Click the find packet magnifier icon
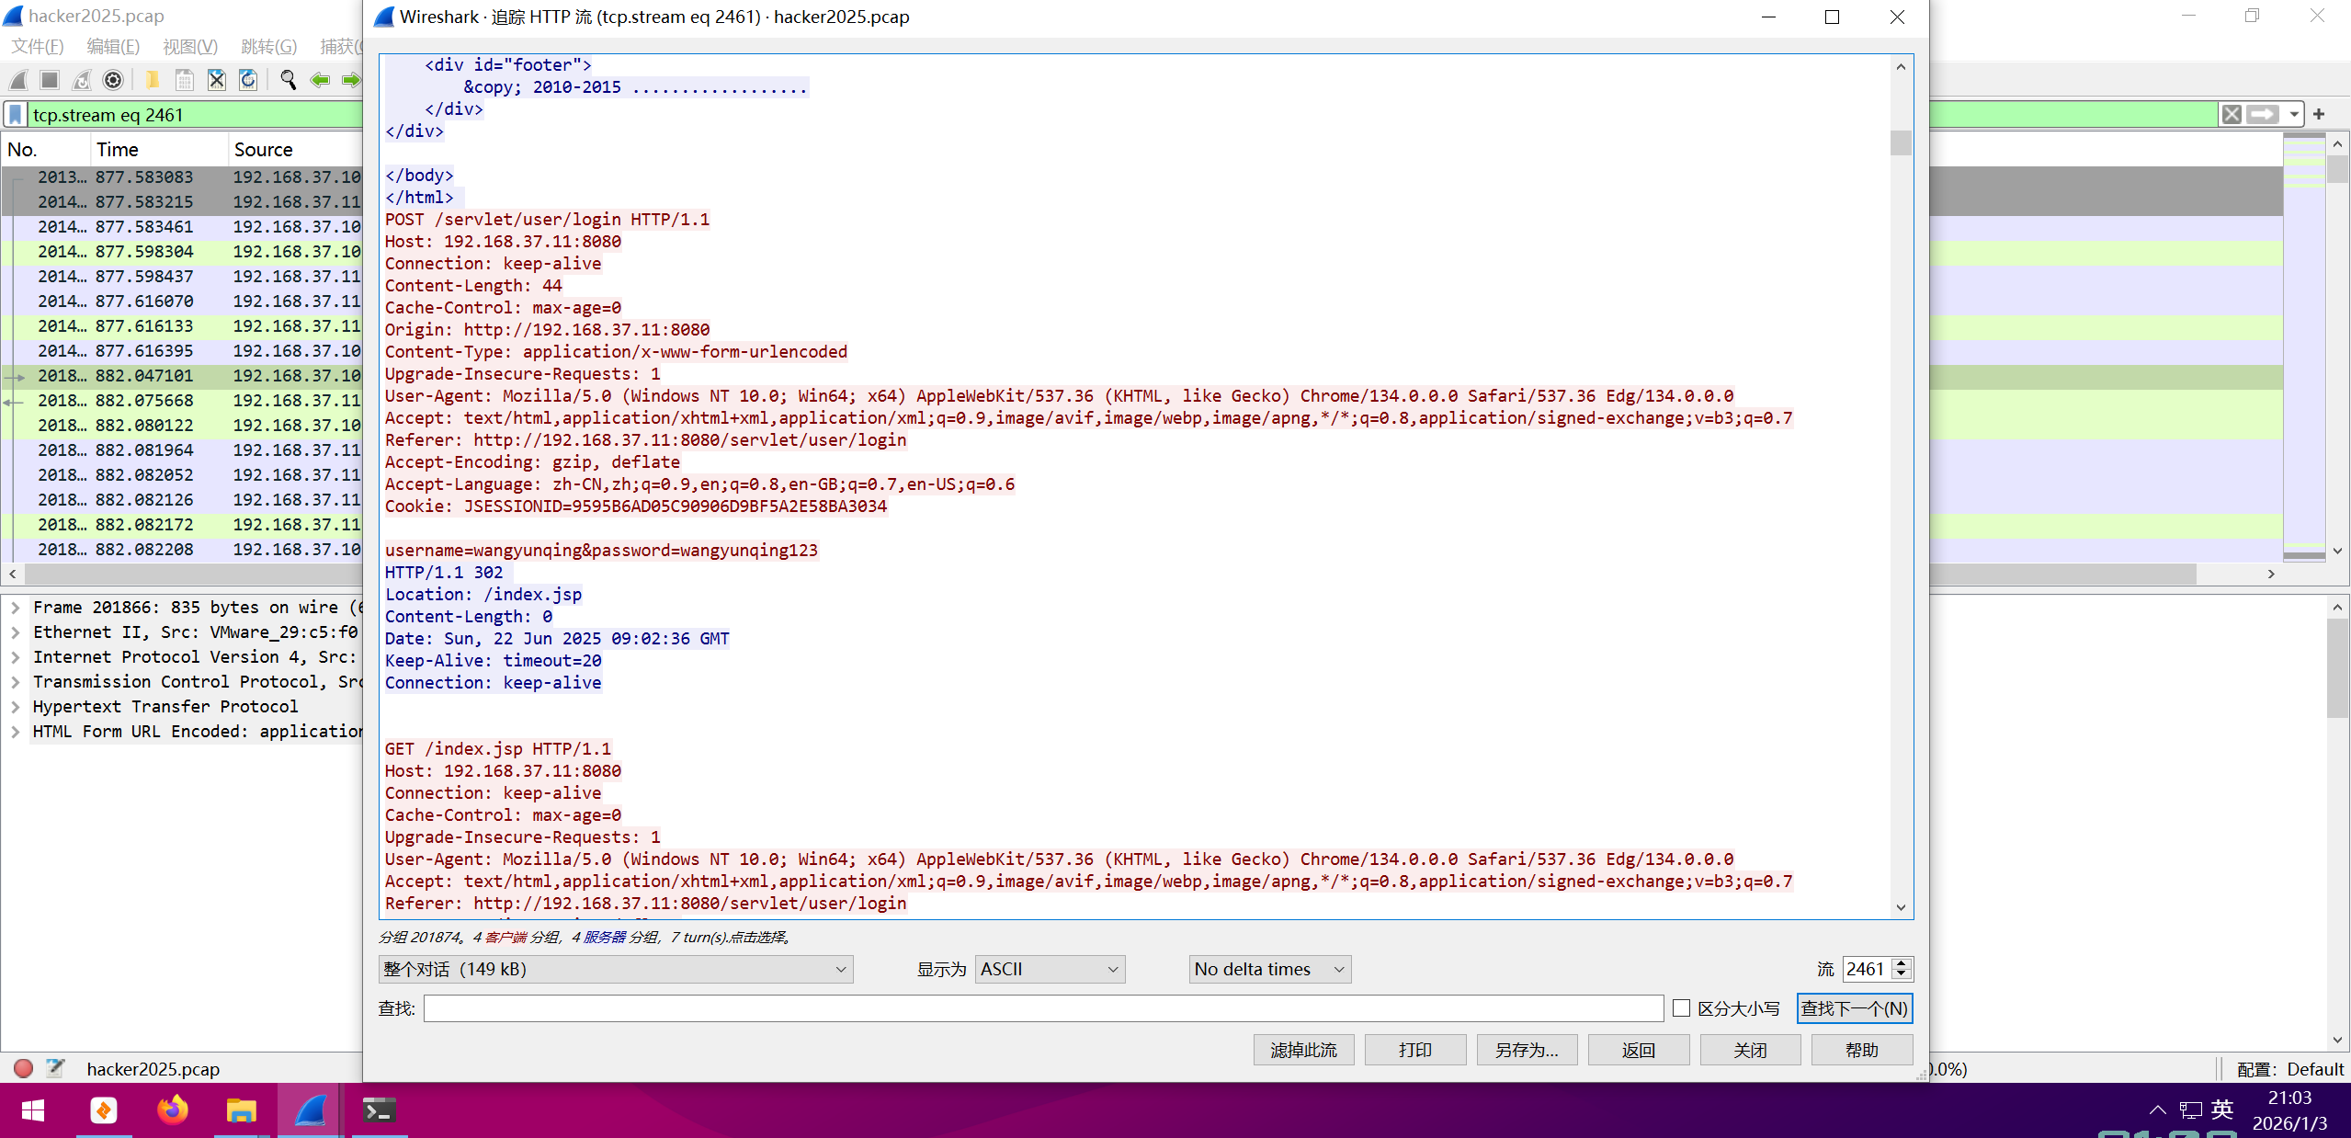This screenshot has width=2351, height=1138. 288,80
